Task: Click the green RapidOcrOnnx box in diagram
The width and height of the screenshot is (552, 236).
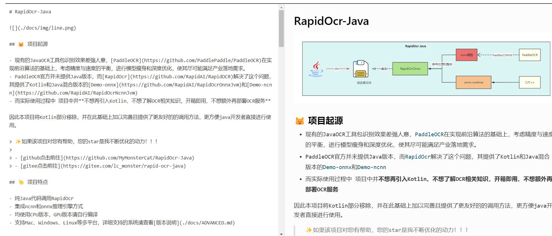Action: coord(410,69)
